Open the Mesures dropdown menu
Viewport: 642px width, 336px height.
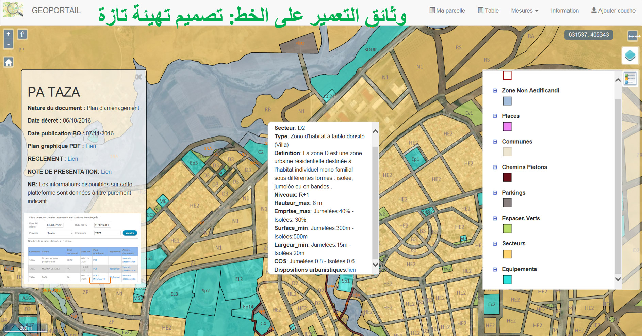[x=524, y=11]
